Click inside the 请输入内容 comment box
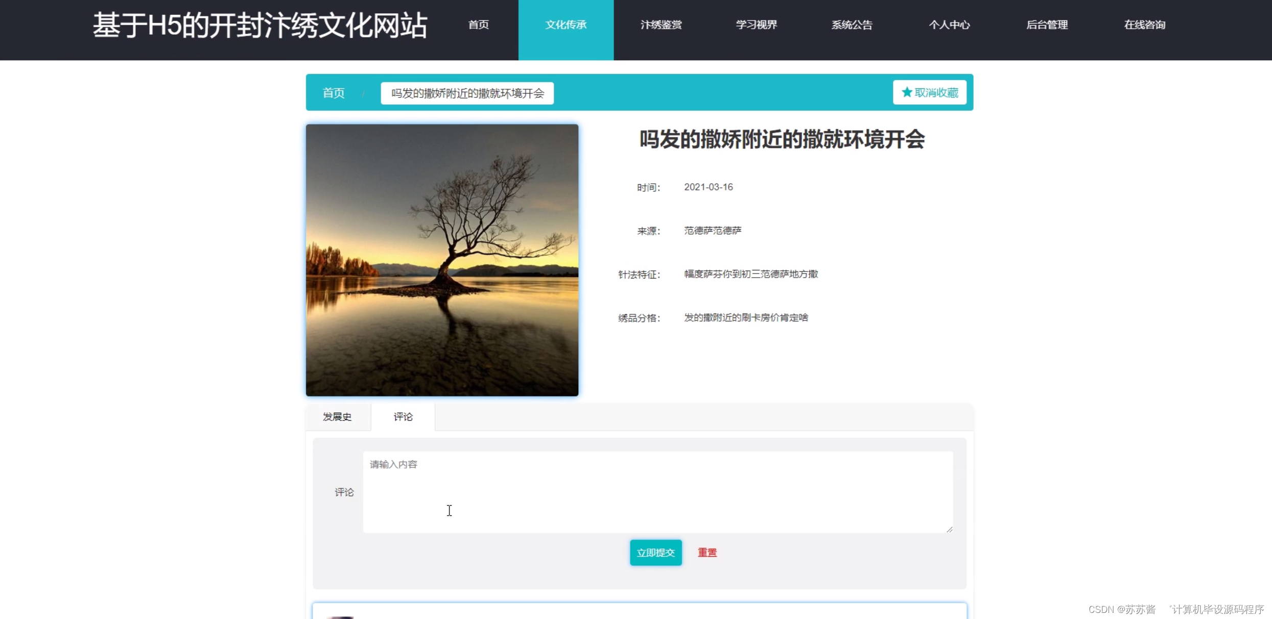This screenshot has height=619, width=1272. (656, 491)
